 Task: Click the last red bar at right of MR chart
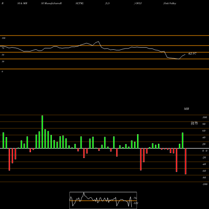point(186,161)
